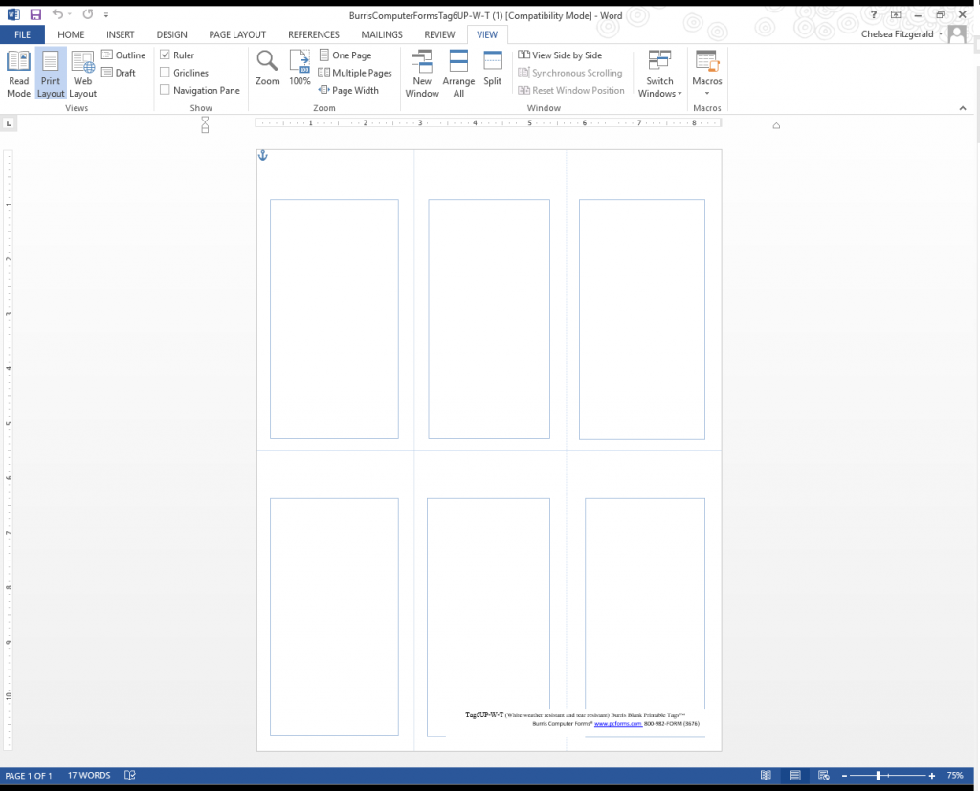This screenshot has width=980, height=791.
Task: Click the proofing icon in status bar
Action: click(130, 776)
